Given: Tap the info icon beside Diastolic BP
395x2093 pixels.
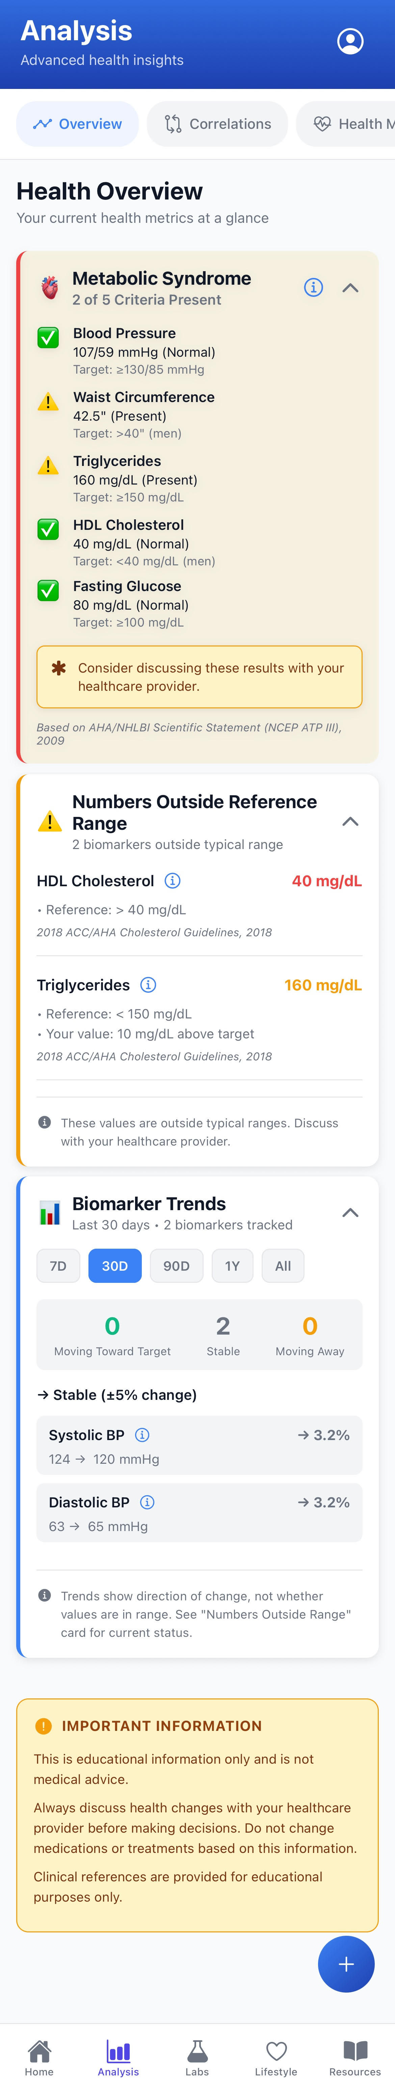Looking at the screenshot, I should [x=147, y=1502].
